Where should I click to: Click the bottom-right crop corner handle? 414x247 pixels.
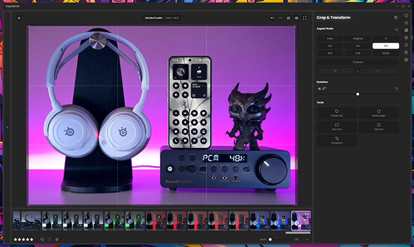coord(295,204)
